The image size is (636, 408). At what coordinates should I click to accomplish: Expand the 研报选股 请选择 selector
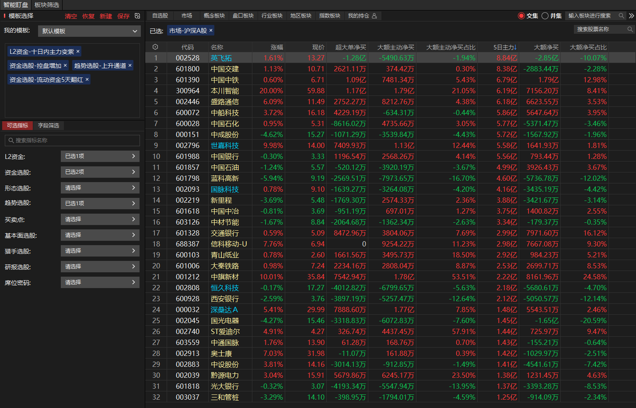point(100,267)
